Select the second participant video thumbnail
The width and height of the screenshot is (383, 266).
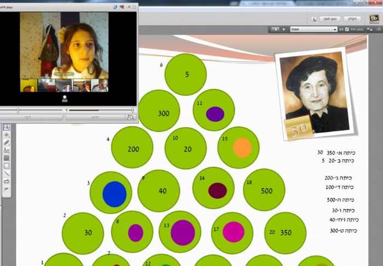pyautogui.click(x=47, y=85)
